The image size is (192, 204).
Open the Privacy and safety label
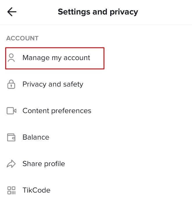(x=53, y=84)
